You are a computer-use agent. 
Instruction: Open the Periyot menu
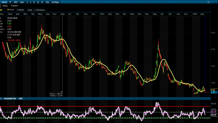(x=14, y=5)
